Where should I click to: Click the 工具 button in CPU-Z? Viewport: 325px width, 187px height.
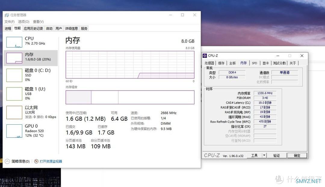tap(254, 155)
